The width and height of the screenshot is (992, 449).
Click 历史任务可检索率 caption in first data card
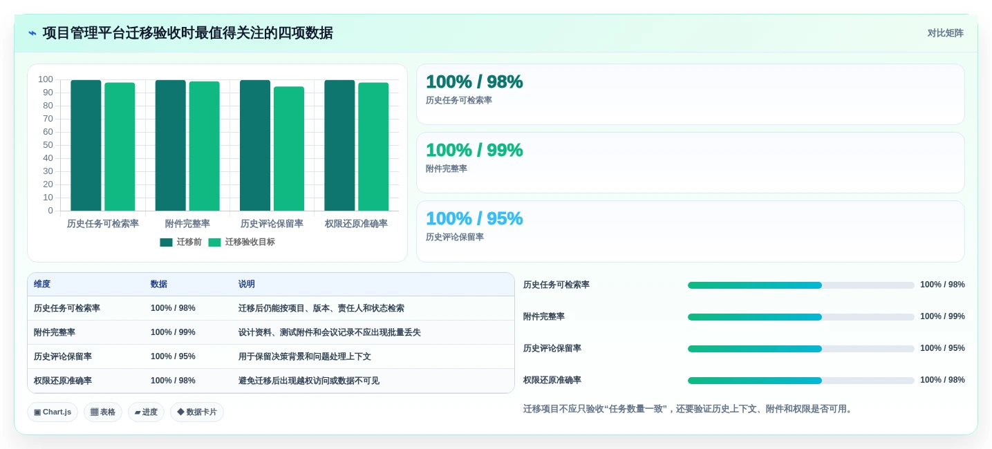coord(459,100)
